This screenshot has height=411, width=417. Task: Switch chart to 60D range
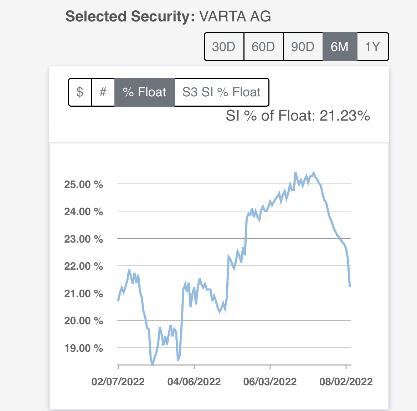(263, 47)
